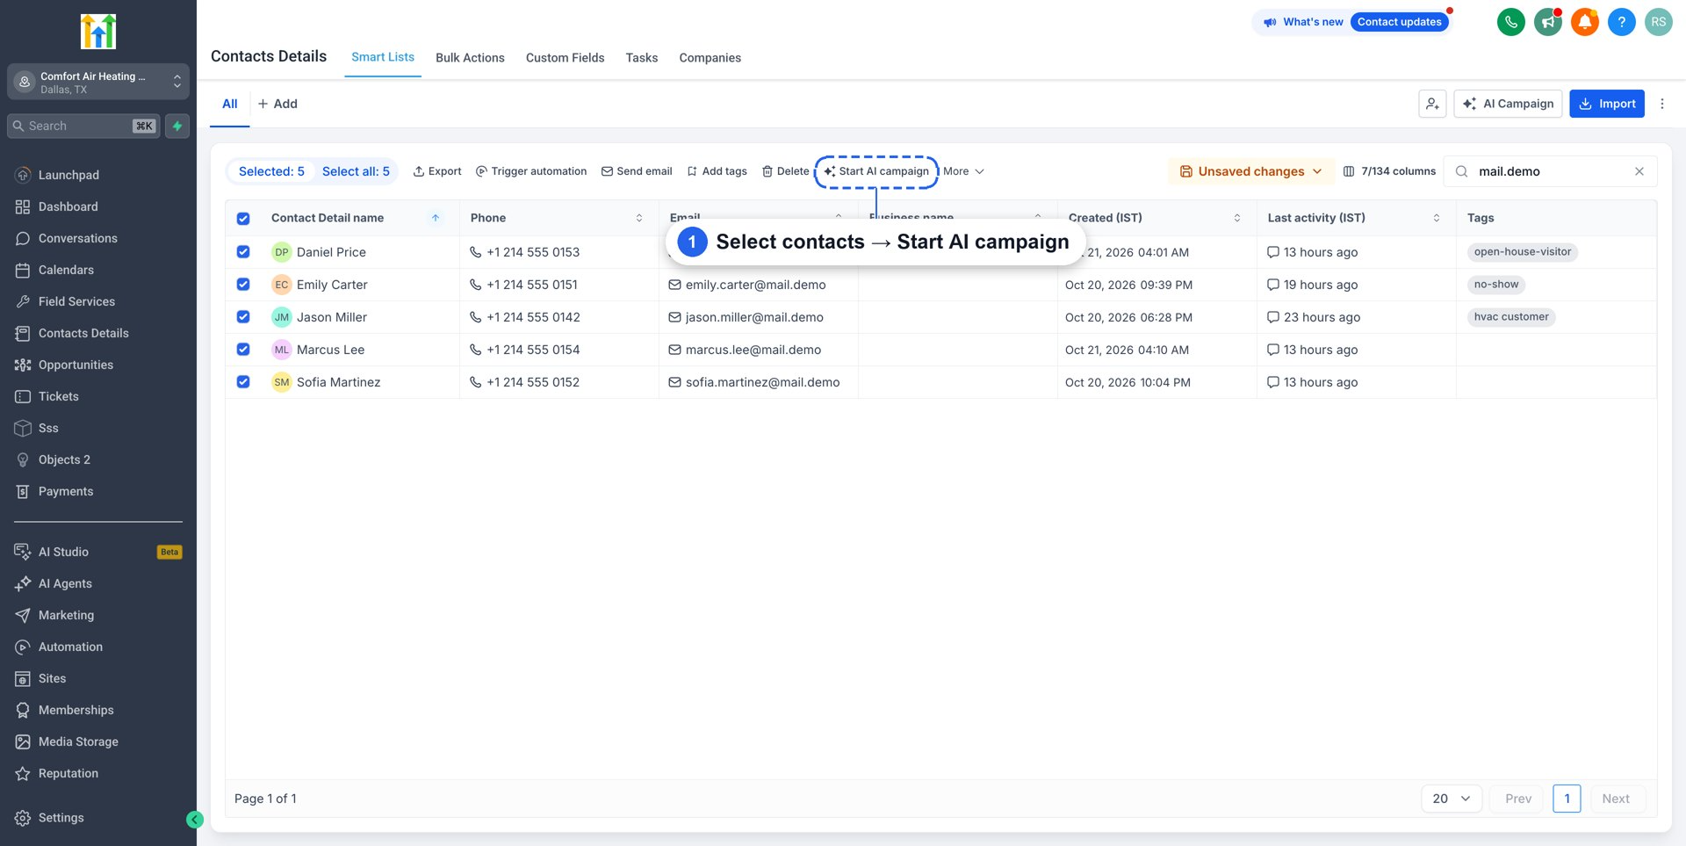Sort by Phone column arrows
This screenshot has height=846, width=1686.
pyautogui.click(x=639, y=218)
